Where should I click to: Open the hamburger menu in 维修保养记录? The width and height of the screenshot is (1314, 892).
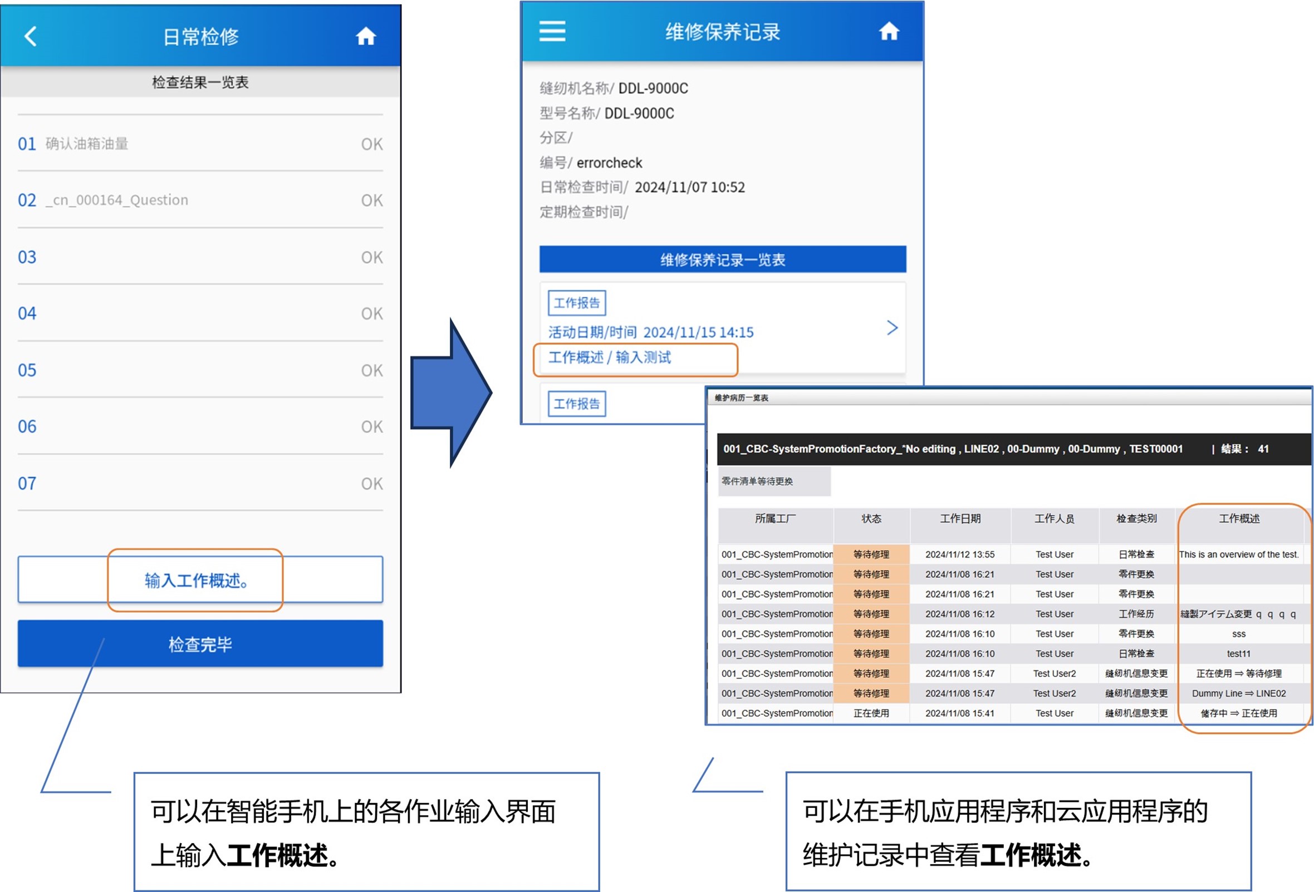[x=552, y=31]
